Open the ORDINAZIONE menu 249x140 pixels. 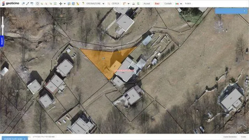[93, 3]
